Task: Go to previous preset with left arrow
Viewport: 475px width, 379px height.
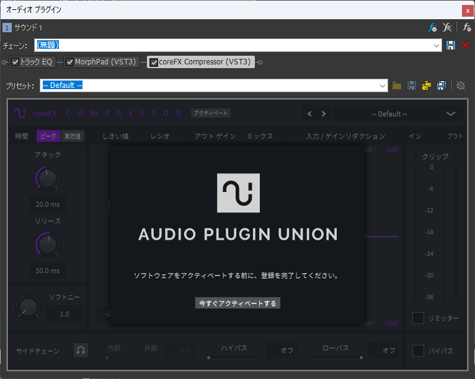Action: pos(310,114)
